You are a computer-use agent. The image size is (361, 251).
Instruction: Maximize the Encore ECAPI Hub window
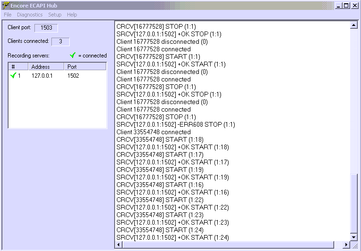coord(346,6)
